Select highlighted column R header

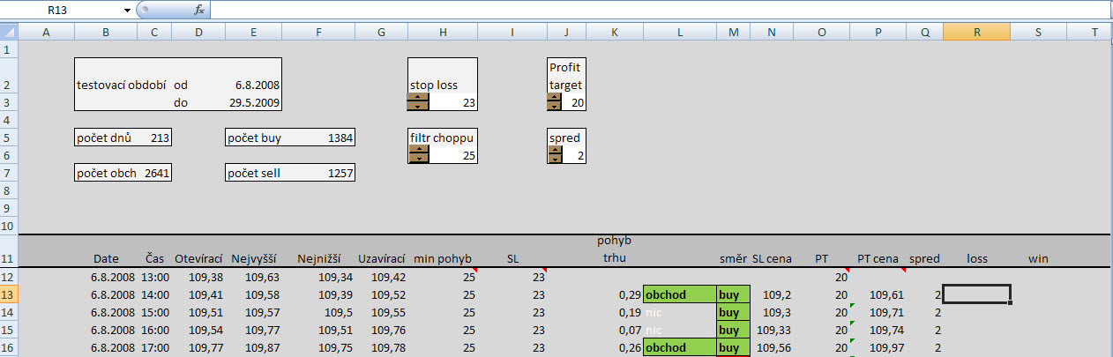click(976, 32)
